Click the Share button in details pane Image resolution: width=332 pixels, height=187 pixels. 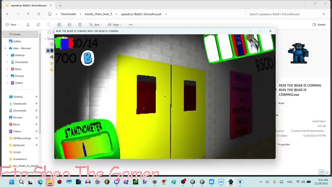pos(281,103)
